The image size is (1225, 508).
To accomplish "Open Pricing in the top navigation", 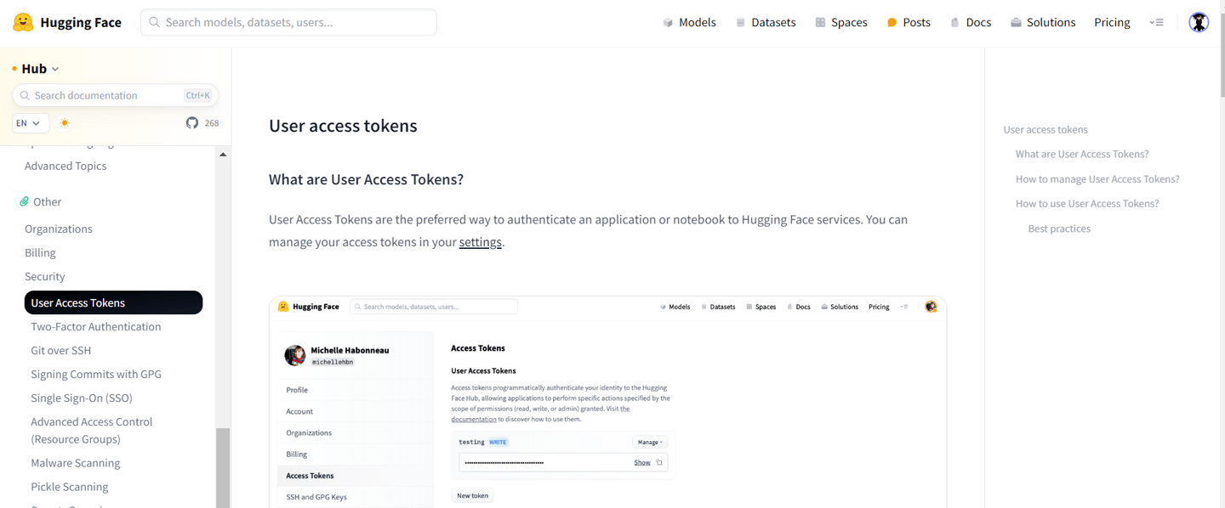I will pos(1112,23).
